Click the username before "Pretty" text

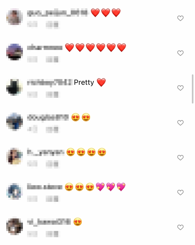coord(50,82)
